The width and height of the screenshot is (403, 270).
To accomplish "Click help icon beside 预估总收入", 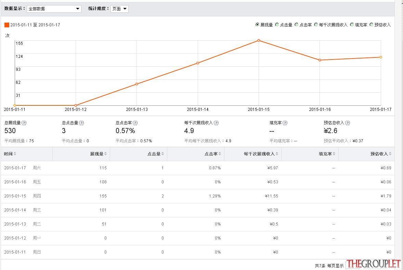I will 348,123.
